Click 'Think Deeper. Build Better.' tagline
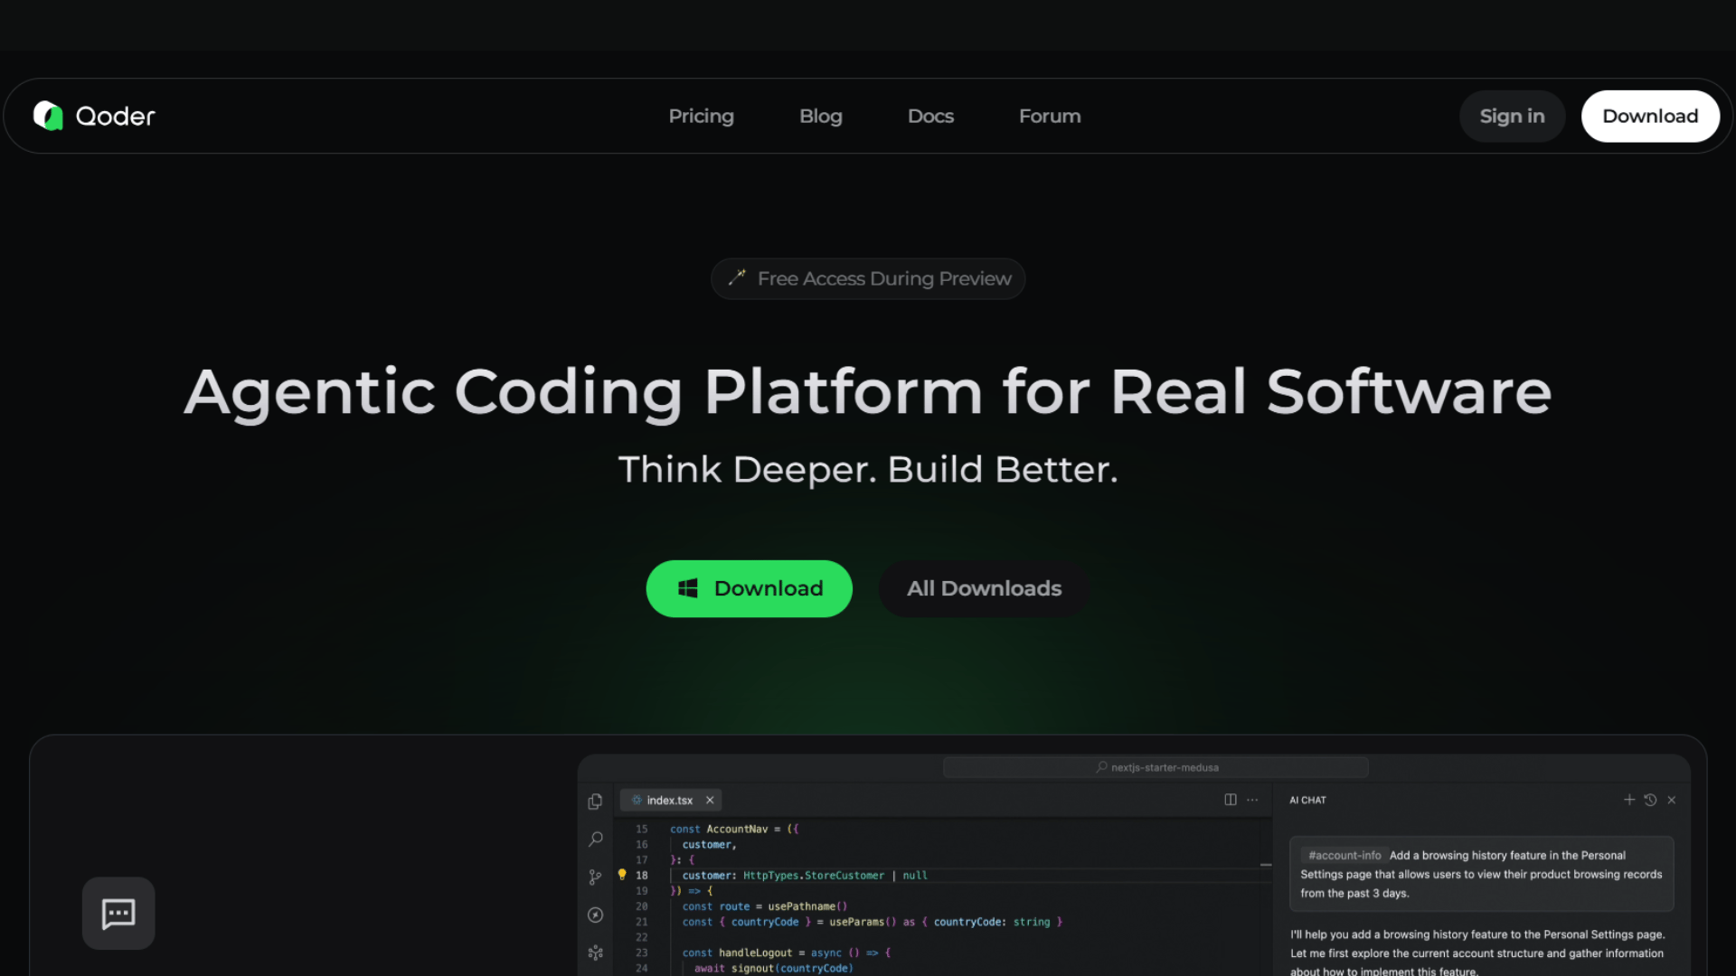The height and width of the screenshot is (976, 1736). (x=868, y=469)
